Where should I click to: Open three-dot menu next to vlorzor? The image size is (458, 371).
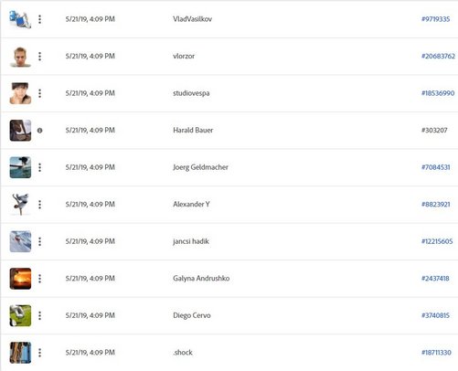(39, 57)
